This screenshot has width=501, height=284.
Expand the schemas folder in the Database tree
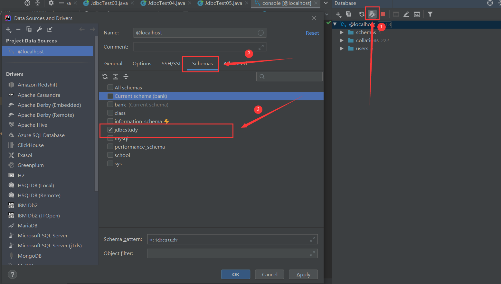tap(342, 32)
